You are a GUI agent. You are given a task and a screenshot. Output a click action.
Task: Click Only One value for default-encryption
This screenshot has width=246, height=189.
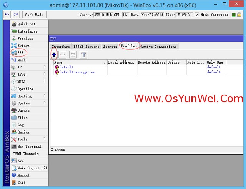point(214,72)
